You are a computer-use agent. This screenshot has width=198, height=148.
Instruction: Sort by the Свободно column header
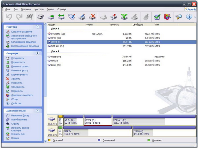[143, 25]
